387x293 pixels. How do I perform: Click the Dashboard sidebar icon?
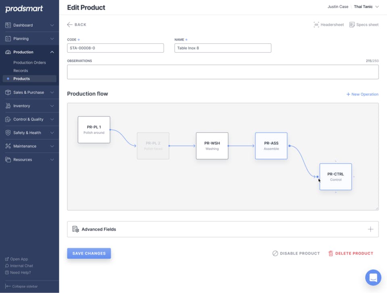click(x=8, y=25)
